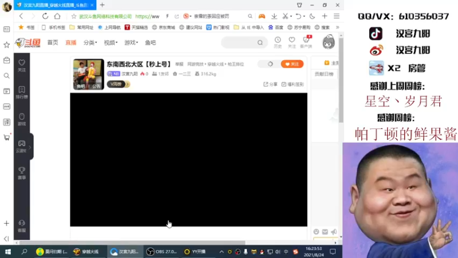458x258 pixels.
Task: Open the 天猫精选 bookmark
Action: [136, 27]
